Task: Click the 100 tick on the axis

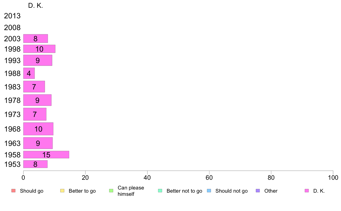Action: click(x=333, y=177)
